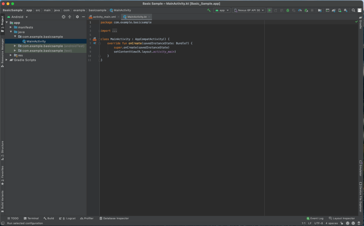The image size is (364, 226).
Task: Click the Make Project hammer icon
Action: pyautogui.click(x=209, y=10)
